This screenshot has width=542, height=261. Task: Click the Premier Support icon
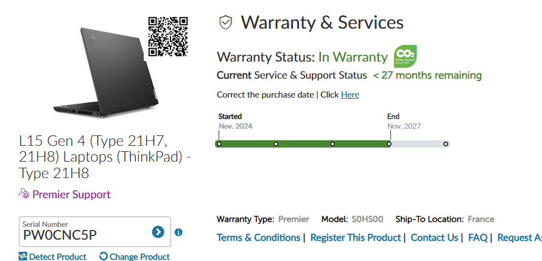pyautogui.click(x=24, y=194)
